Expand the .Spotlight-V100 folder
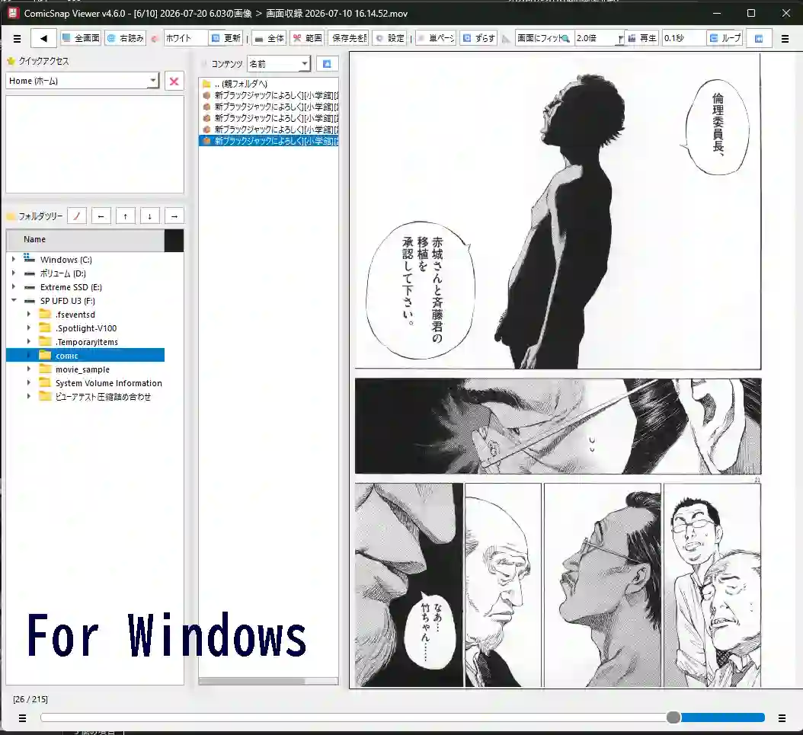The height and width of the screenshot is (735, 803). (29, 328)
